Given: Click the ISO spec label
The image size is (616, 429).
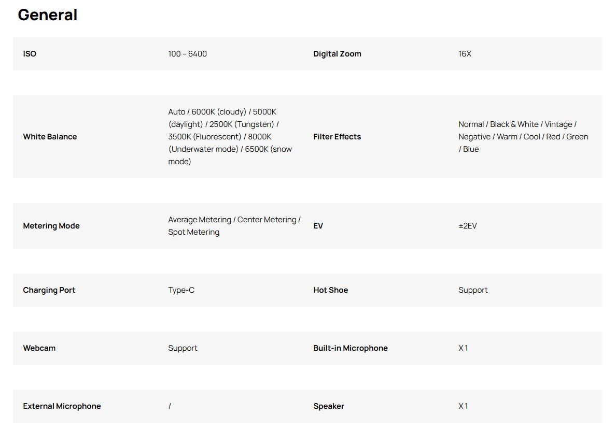Looking at the screenshot, I should coord(30,54).
